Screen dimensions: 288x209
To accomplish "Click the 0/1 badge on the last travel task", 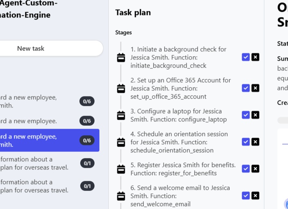I will 87,186.
